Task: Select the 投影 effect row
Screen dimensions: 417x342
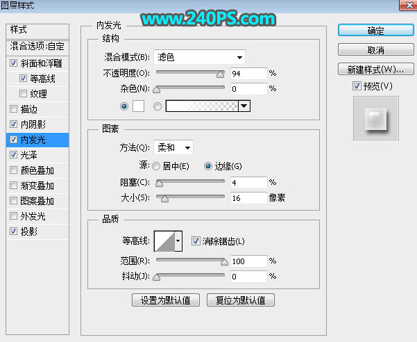Action: 37,231
